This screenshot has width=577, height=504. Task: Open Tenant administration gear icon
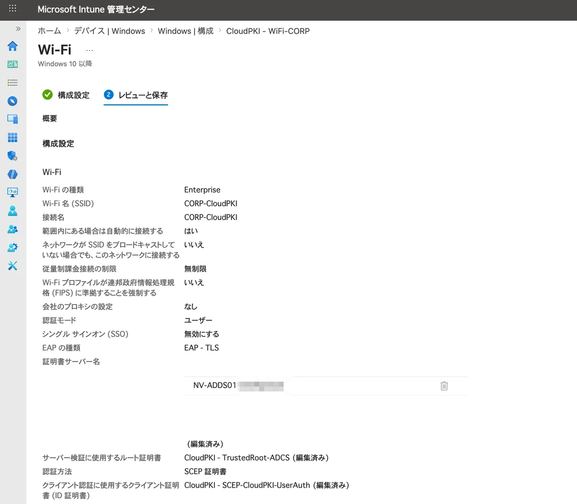(13, 247)
